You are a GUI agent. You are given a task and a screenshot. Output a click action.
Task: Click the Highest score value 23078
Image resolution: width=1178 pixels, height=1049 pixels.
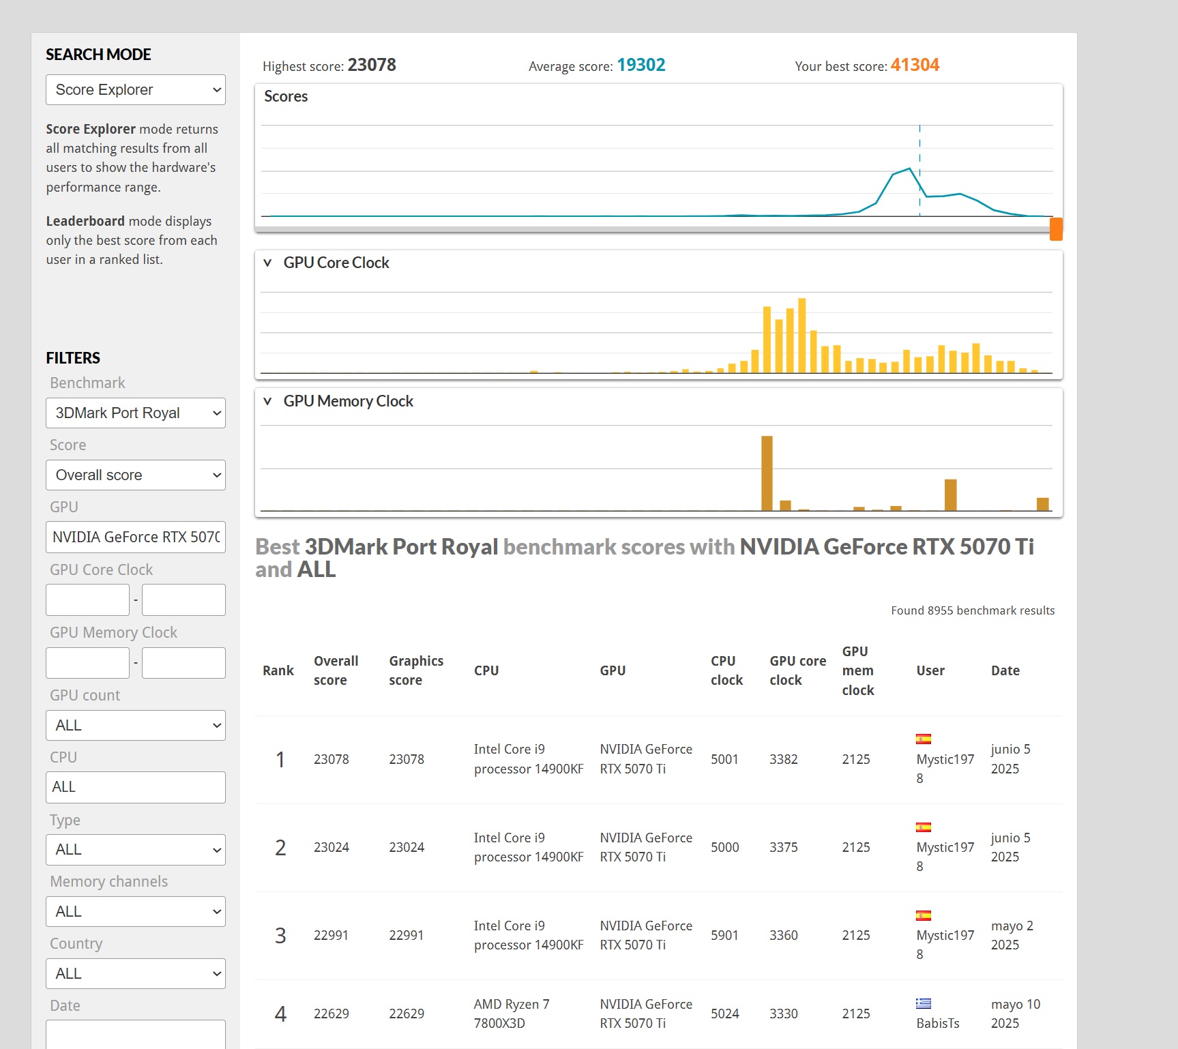(372, 65)
